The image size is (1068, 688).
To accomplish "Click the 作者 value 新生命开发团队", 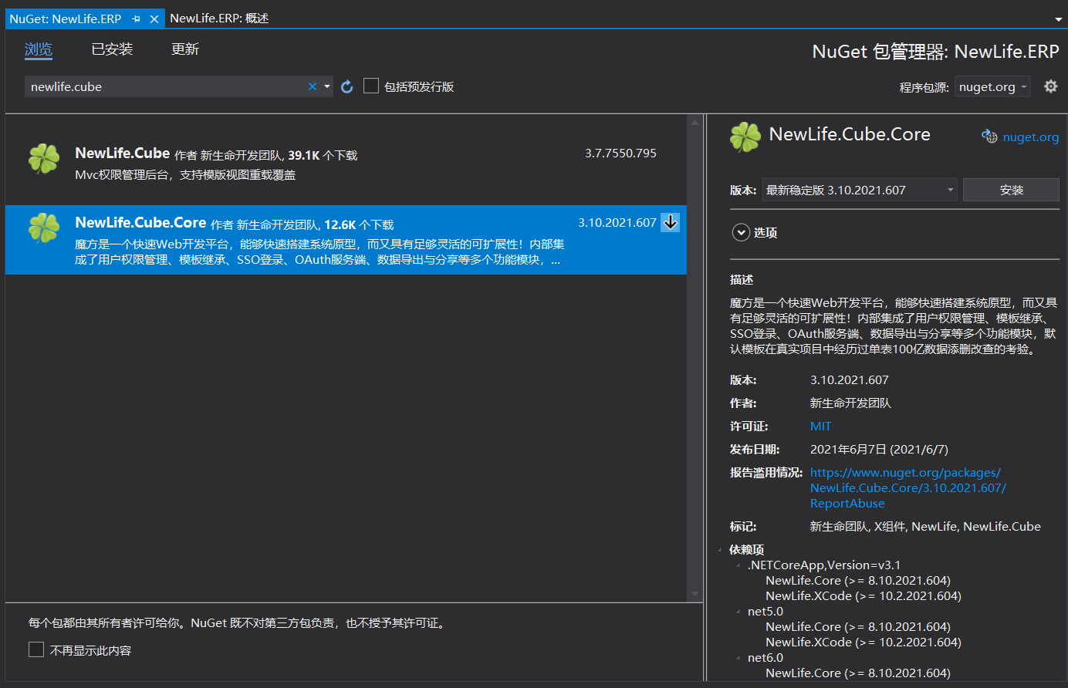I will (850, 403).
